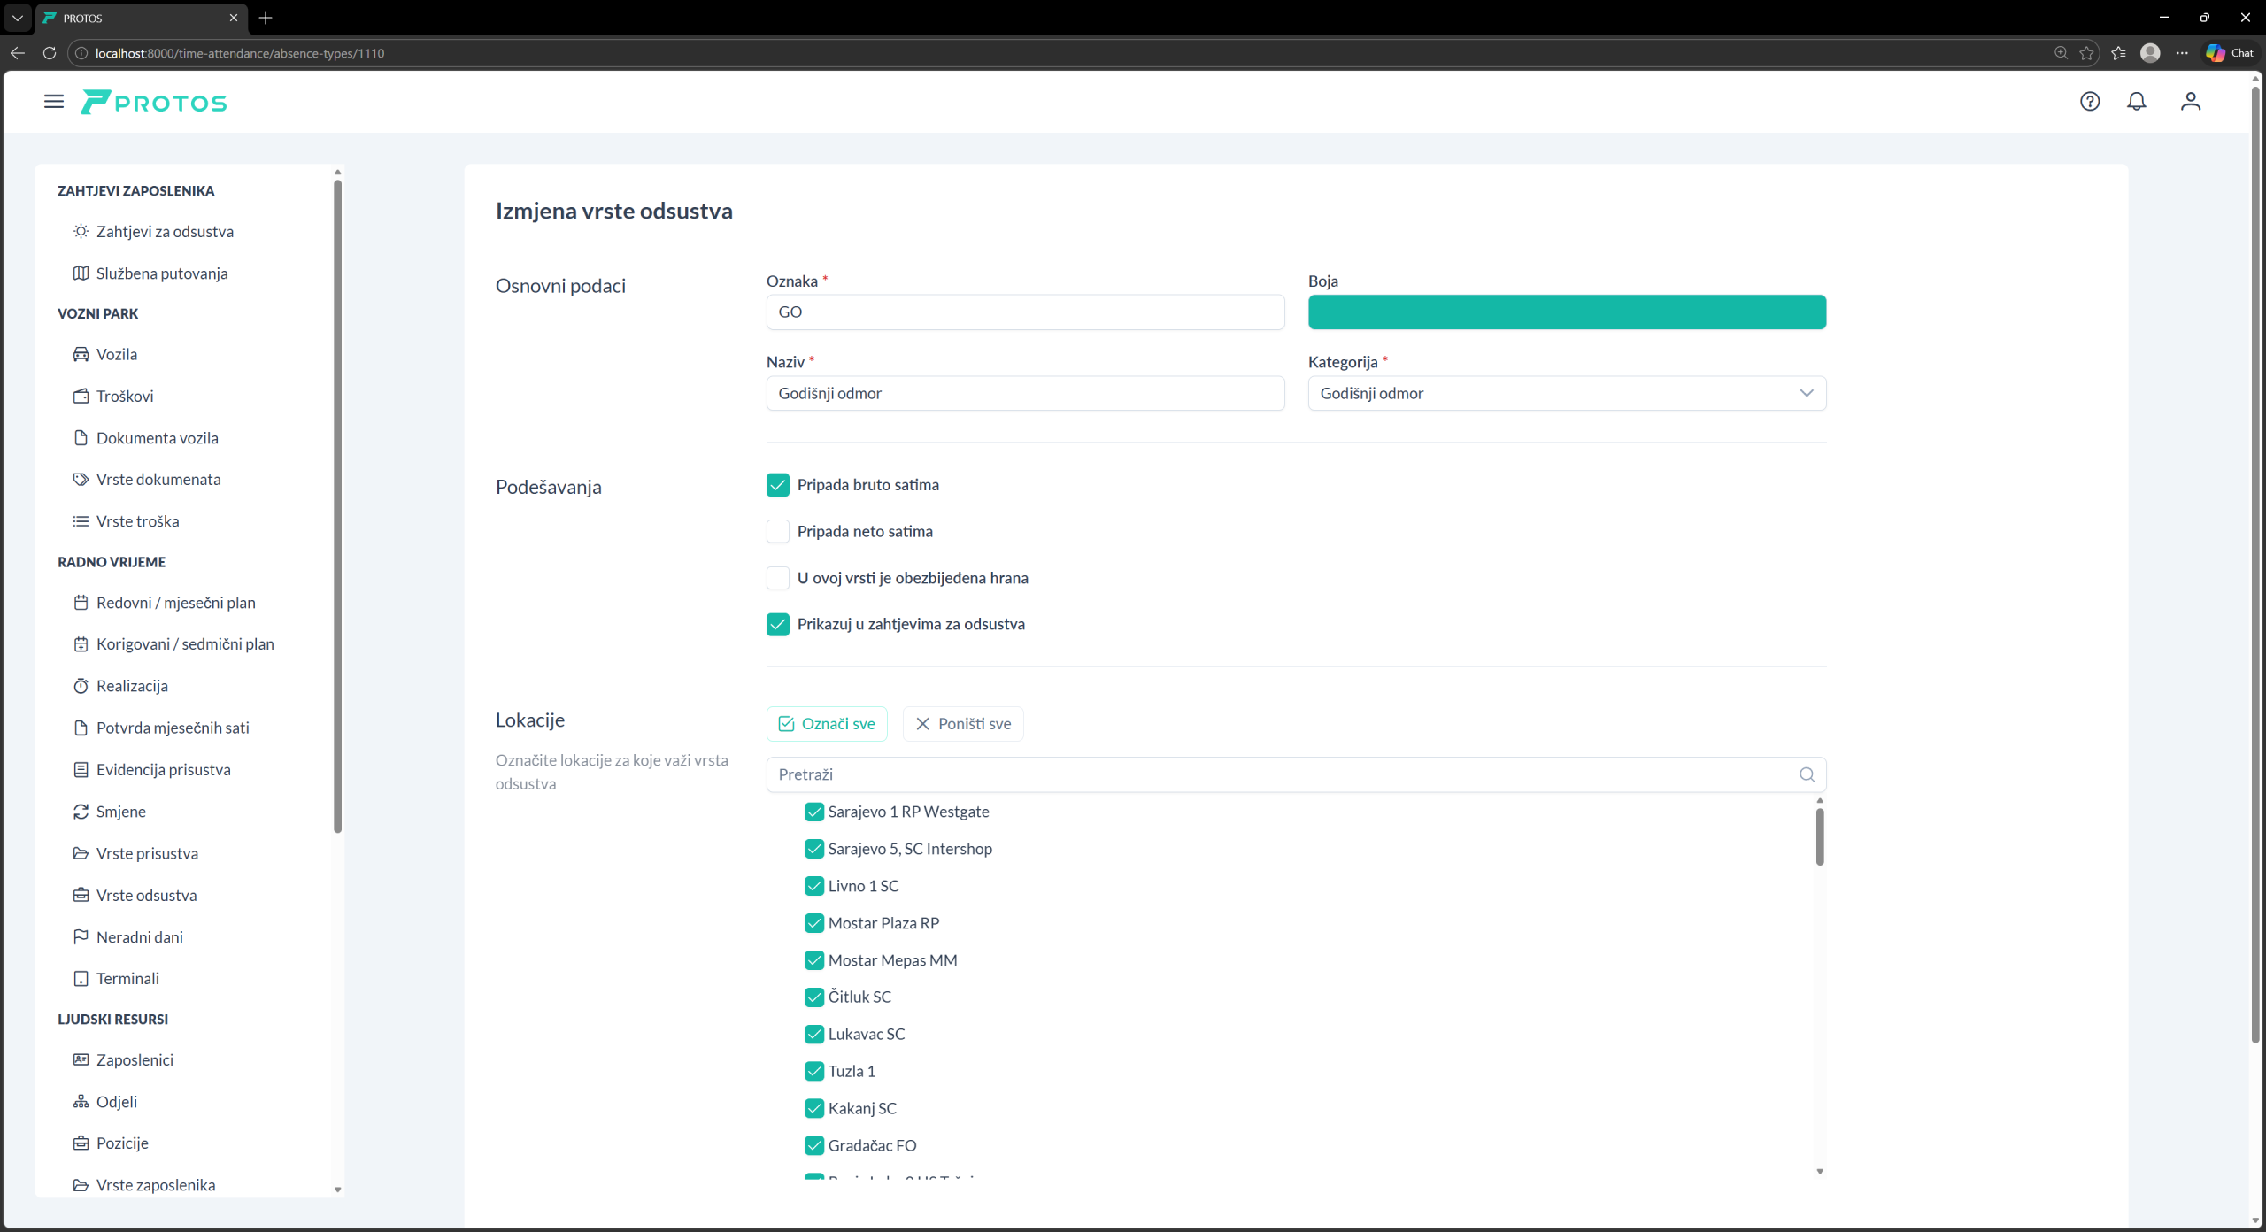This screenshot has height=1232, width=2266.
Task: Bookmark page with star icon
Action: pyautogui.click(x=2086, y=53)
